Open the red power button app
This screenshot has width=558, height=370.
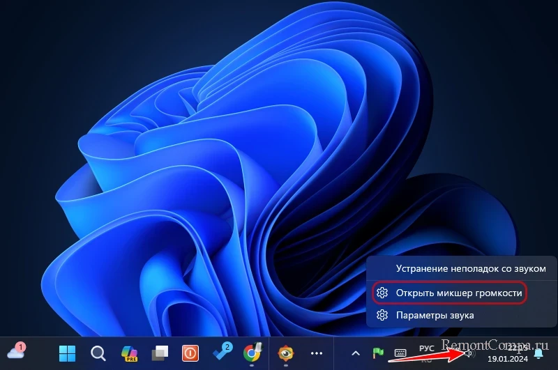(x=190, y=353)
